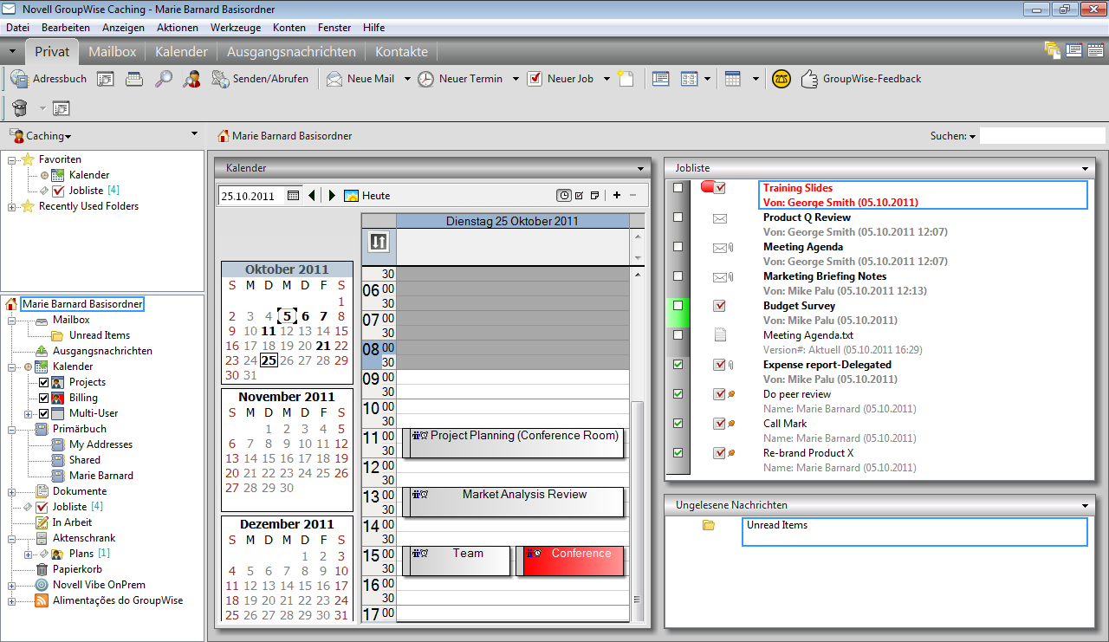
Task: Click the plus icon in calendar toolbar
Action: pyautogui.click(x=617, y=196)
